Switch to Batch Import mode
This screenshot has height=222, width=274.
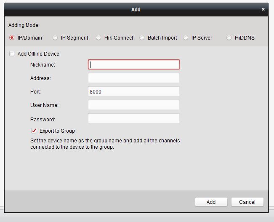(142, 38)
